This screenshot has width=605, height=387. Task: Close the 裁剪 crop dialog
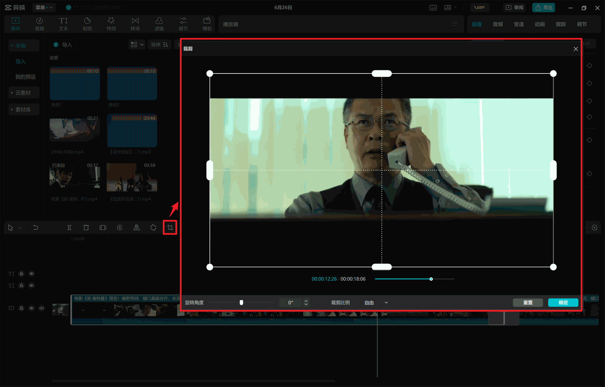click(576, 49)
